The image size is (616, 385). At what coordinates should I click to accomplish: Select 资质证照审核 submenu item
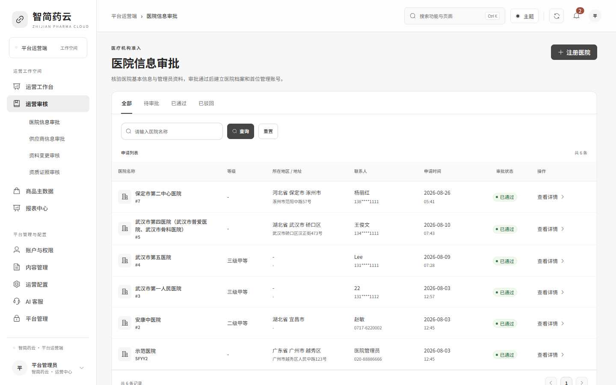click(x=44, y=172)
